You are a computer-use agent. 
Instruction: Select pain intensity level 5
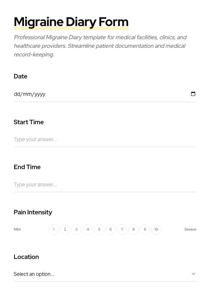pyautogui.click(x=99, y=229)
